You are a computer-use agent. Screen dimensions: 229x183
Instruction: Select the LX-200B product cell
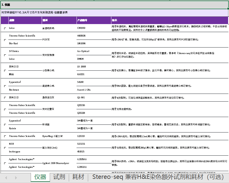(x=94, y=67)
